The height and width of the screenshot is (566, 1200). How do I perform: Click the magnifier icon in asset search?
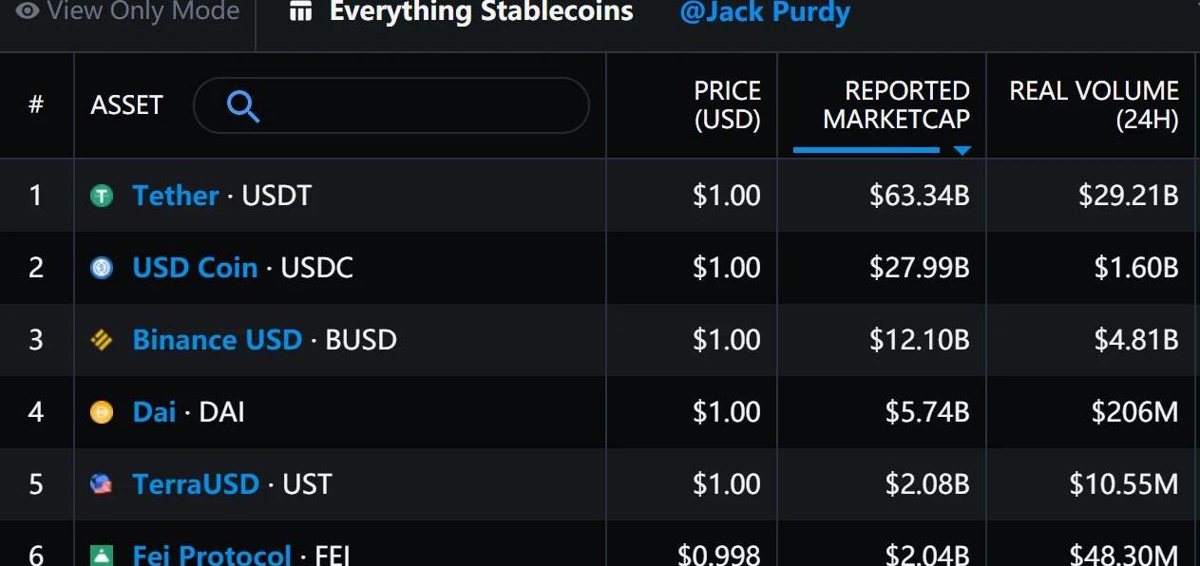click(243, 106)
